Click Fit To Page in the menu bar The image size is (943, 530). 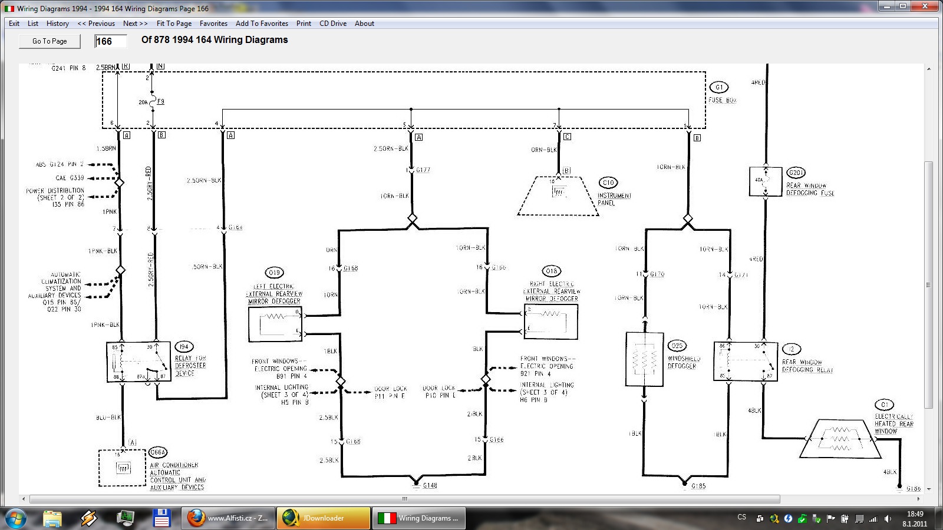[174, 24]
